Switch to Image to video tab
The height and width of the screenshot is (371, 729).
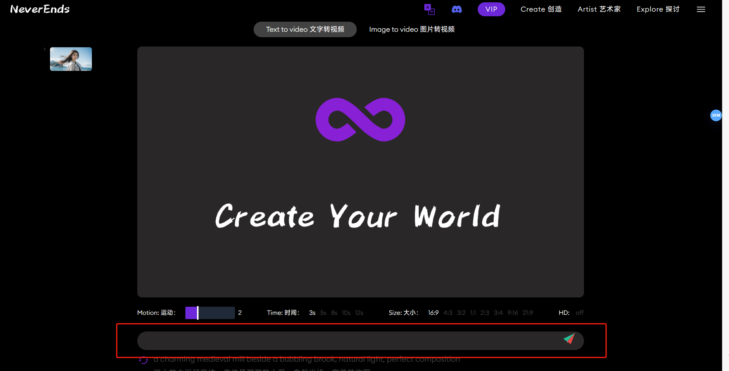click(x=411, y=29)
